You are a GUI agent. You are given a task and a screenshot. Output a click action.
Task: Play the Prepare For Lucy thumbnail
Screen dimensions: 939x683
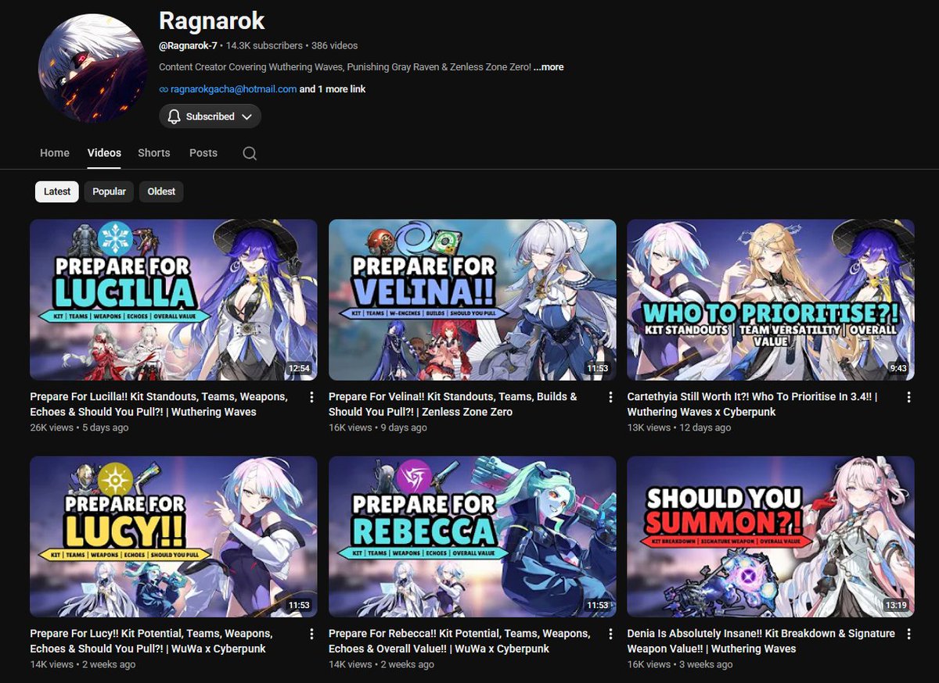click(174, 537)
